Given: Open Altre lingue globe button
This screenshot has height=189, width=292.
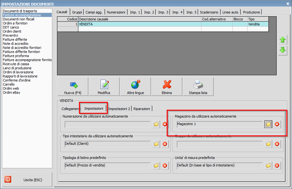Looking at the screenshot, I should pos(135,87).
